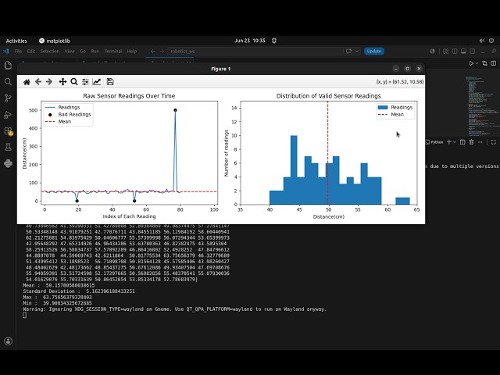Click the code minimap in the editor
The height and width of the screenshot is (375, 500).
pyautogui.click(x=482, y=105)
